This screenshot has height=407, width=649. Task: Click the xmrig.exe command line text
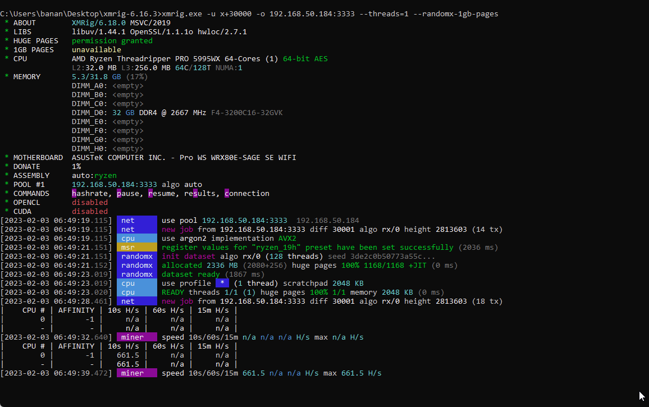click(x=330, y=13)
